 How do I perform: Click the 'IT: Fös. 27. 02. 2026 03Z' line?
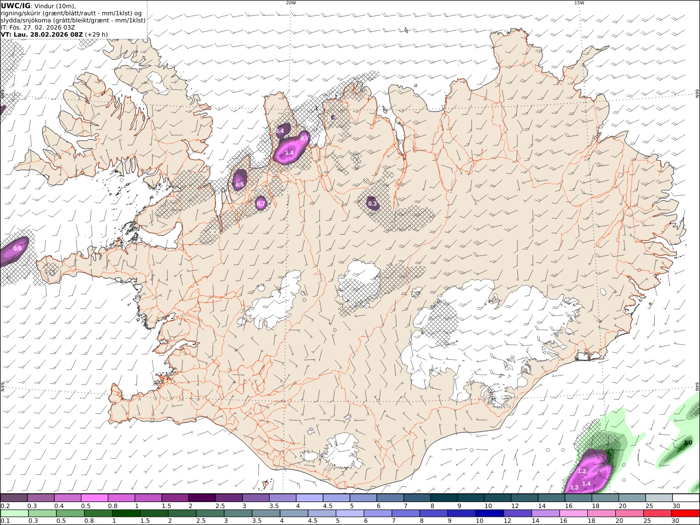[x=38, y=27]
